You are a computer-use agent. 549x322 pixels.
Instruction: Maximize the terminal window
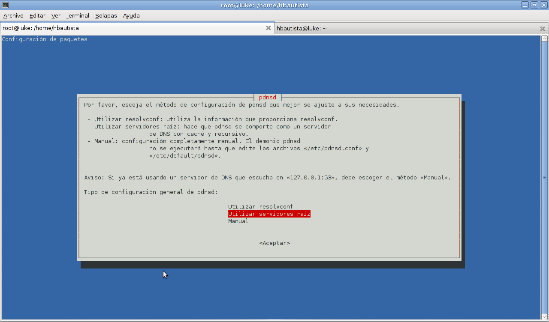534,5
